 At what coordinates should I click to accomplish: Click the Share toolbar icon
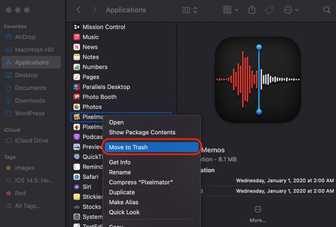[252, 10]
